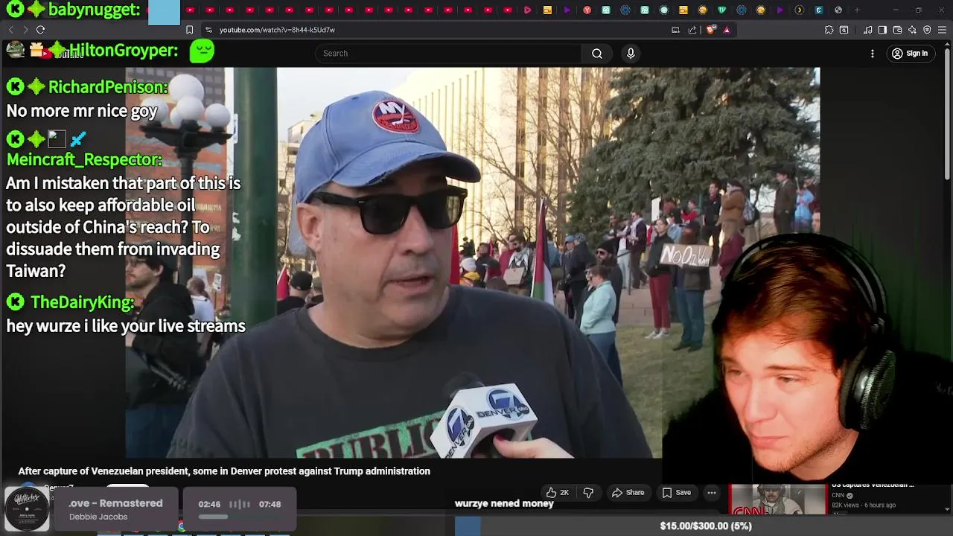Click chat username Meincraft_Respector

pyautogui.click(x=84, y=159)
